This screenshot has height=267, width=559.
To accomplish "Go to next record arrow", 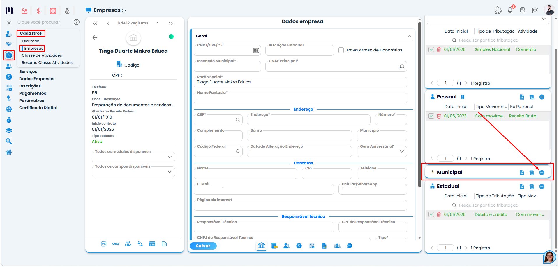I will click(x=158, y=23).
